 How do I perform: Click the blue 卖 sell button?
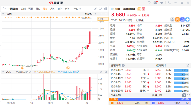[x=182, y=19]
